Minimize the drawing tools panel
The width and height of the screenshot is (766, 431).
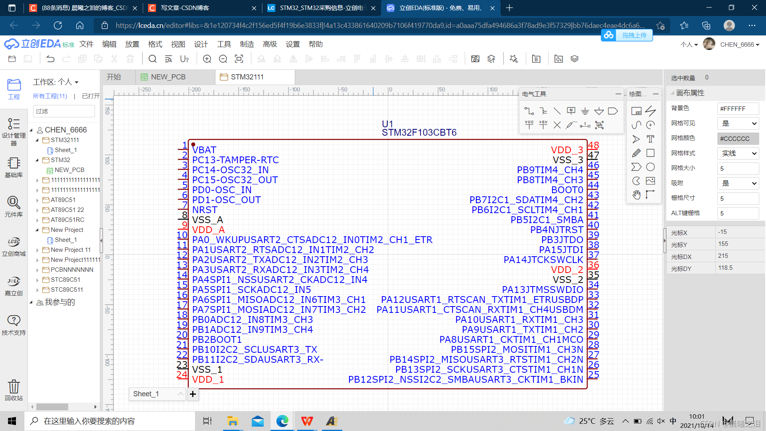[655, 94]
